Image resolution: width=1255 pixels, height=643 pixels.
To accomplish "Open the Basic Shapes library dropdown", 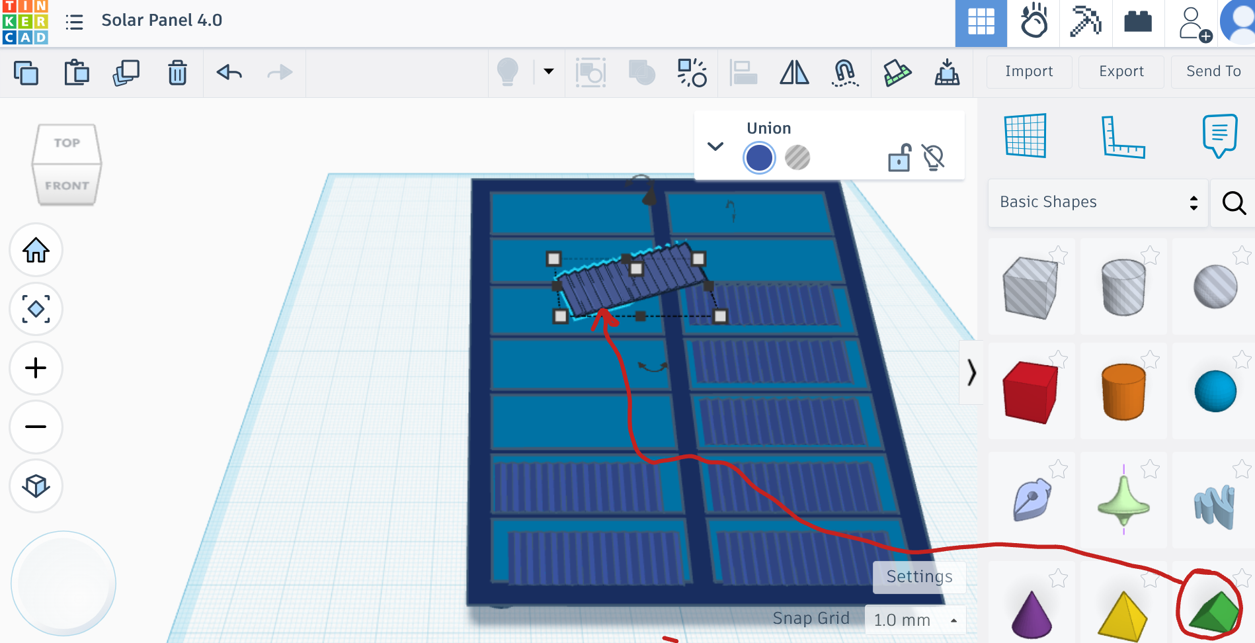I will point(1098,202).
